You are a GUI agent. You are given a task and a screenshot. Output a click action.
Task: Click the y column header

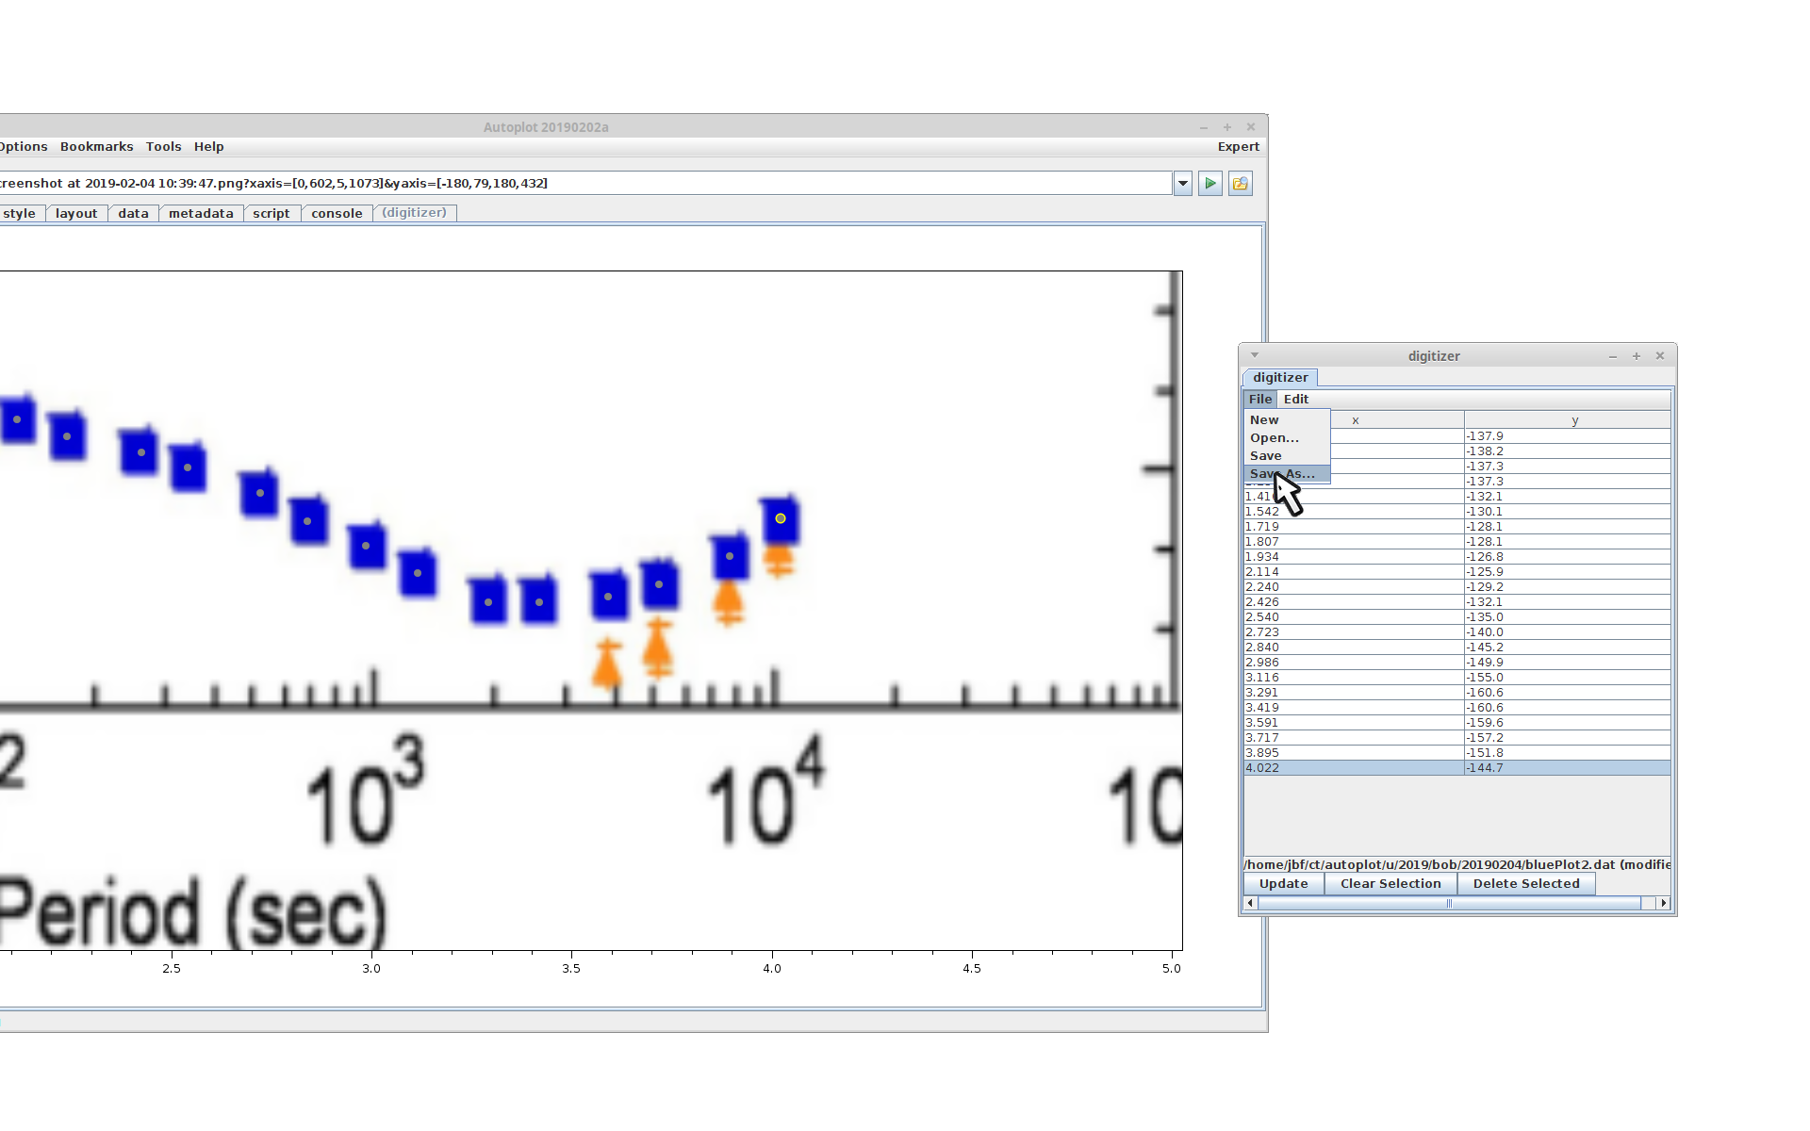tap(1567, 420)
